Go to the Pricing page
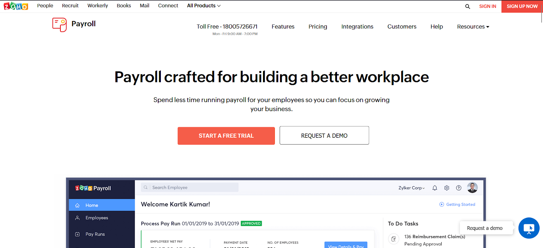This screenshot has height=248, width=543. [x=318, y=26]
